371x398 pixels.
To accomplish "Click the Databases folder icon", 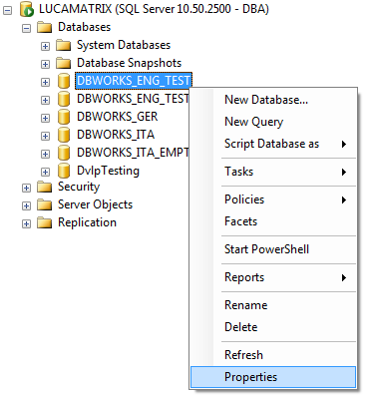I will (45, 27).
